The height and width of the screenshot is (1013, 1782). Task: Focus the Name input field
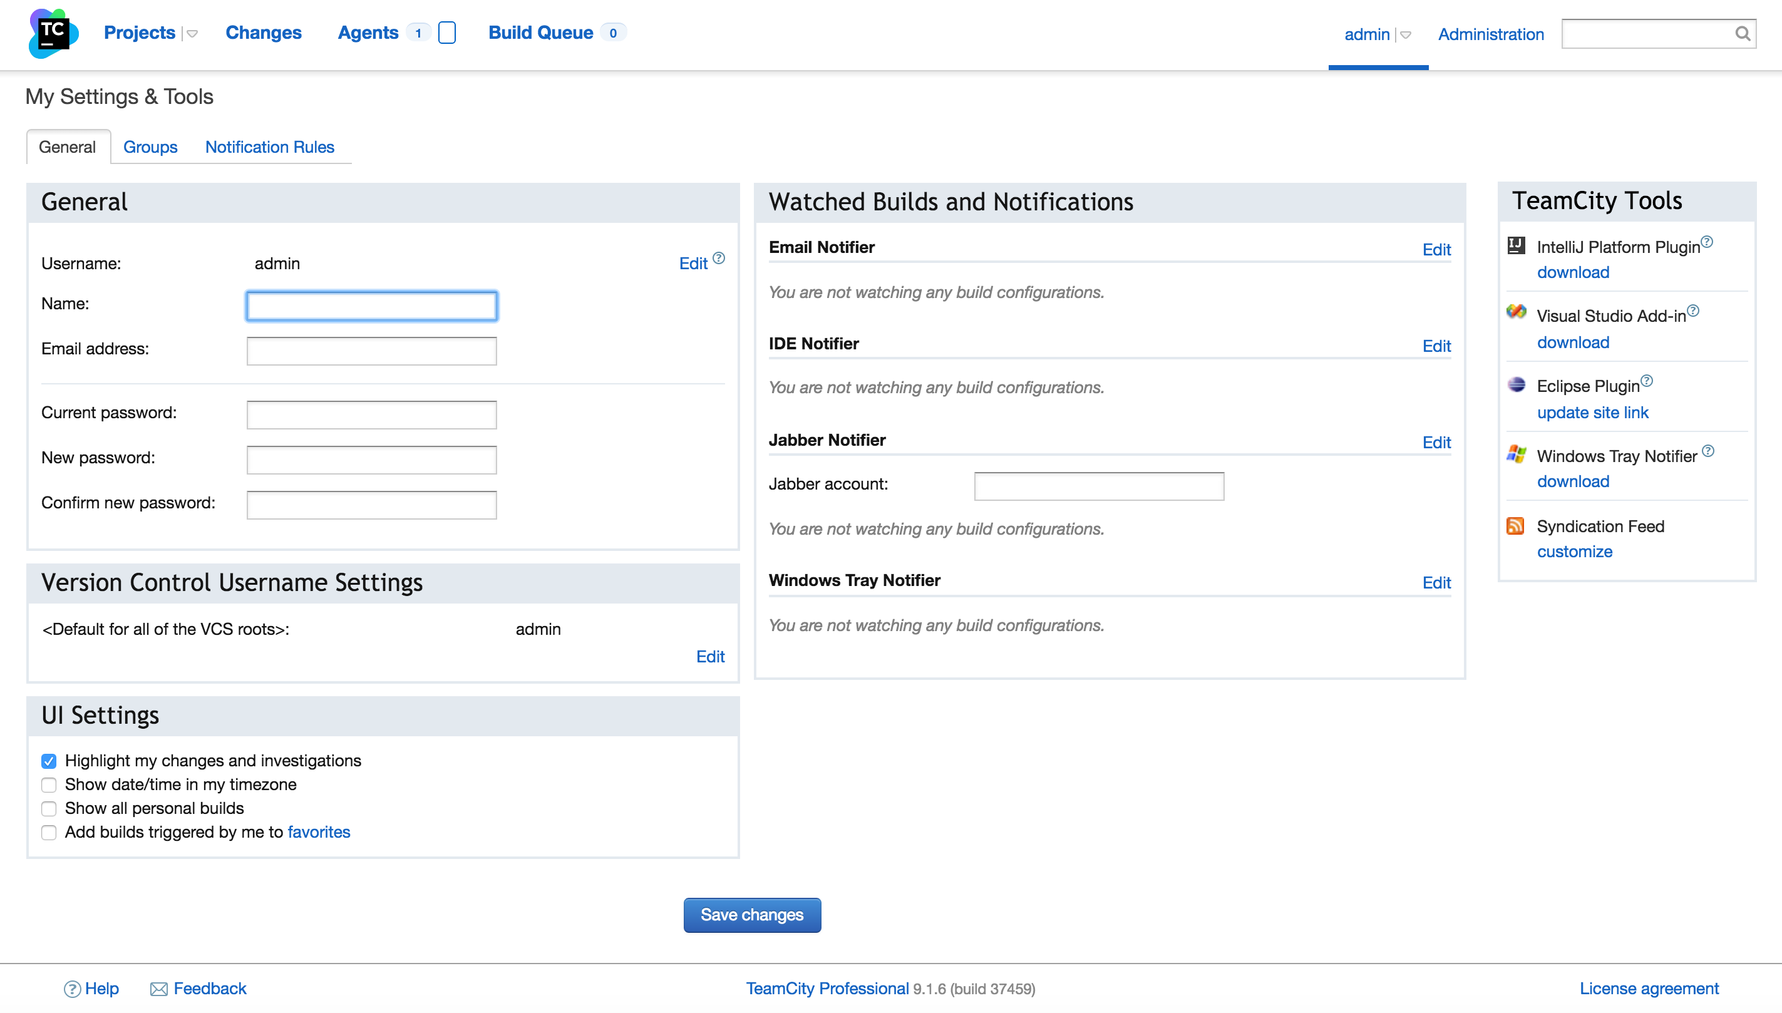tap(371, 306)
